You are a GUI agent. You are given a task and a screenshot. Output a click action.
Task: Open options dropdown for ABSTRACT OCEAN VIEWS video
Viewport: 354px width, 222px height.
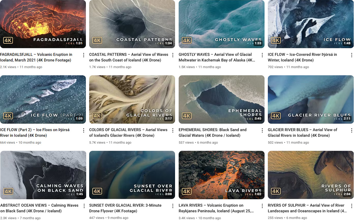83,206
